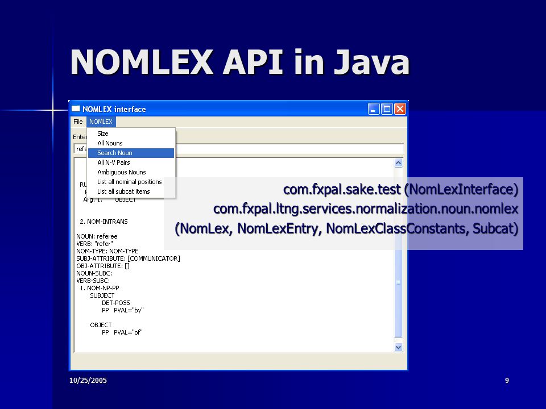
Task: Click 'SUBJ-ATTRIBUTE: [COMMUNICATOR]' text
Action: point(128,258)
